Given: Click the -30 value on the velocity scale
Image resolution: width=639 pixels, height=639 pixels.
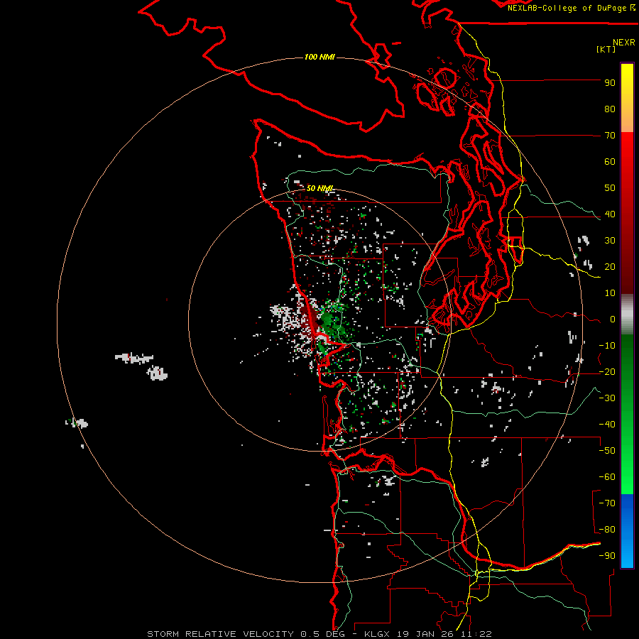Looking at the screenshot, I should tap(607, 398).
